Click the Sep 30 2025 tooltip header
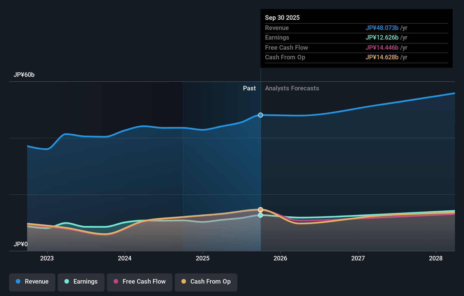Image resolution: width=464 pixels, height=296 pixels. [x=282, y=18]
